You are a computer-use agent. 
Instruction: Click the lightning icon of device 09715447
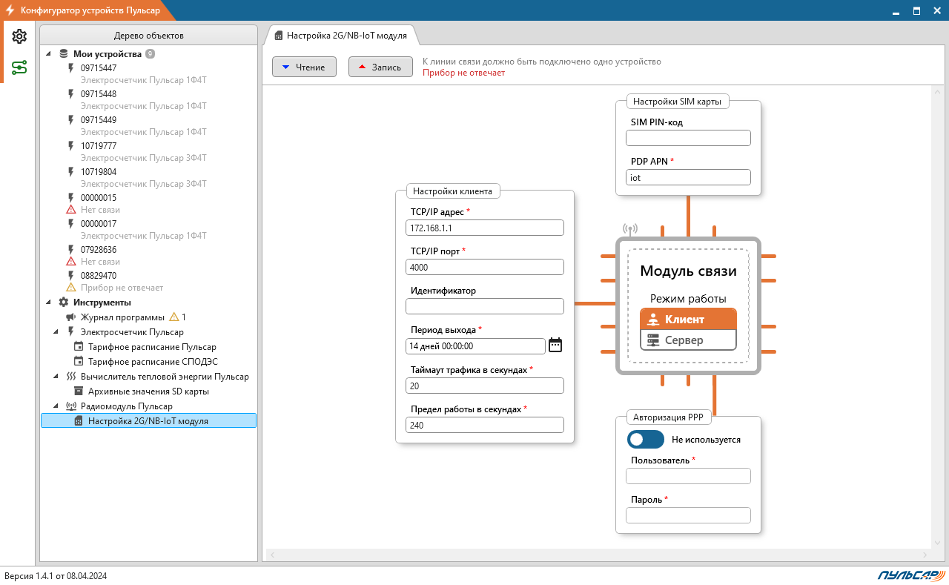click(x=71, y=68)
